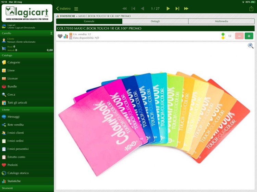The width and height of the screenshot is (257, 192).
Task: Click the STATISTICHE breadcrumb link
Action: pyautogui.click(x=68, y=16)
